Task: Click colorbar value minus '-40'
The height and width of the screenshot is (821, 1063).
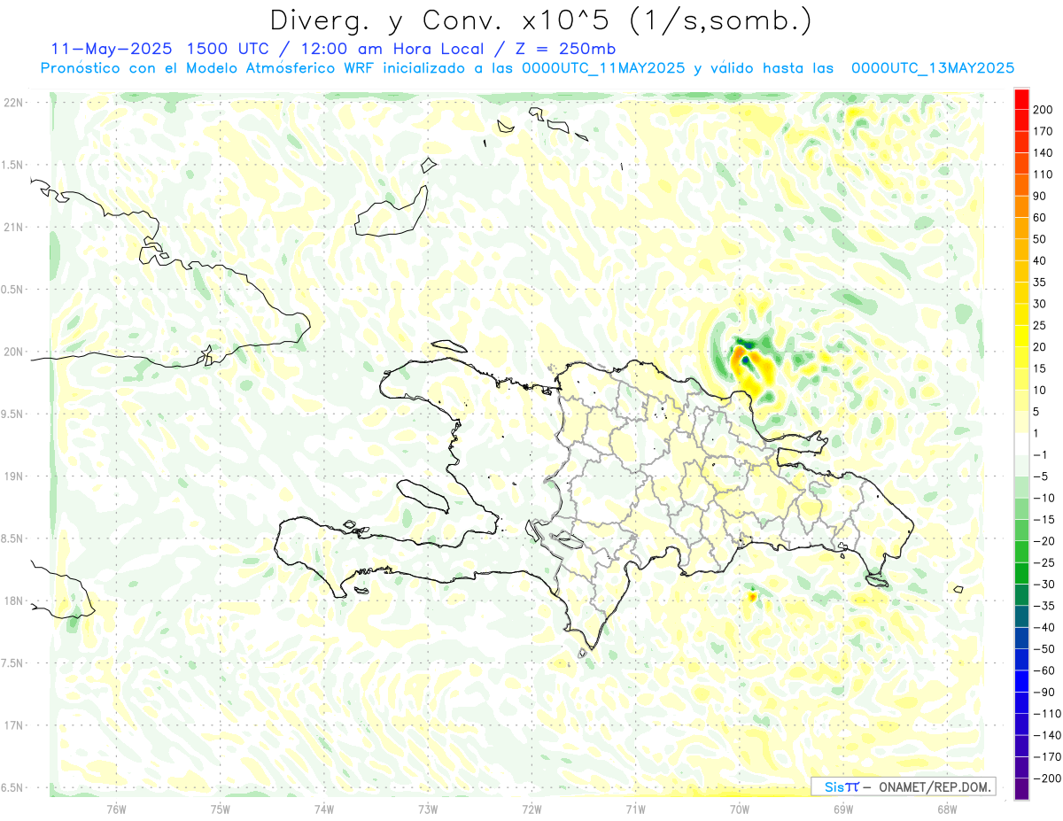Action: (x=1044, y=628)
